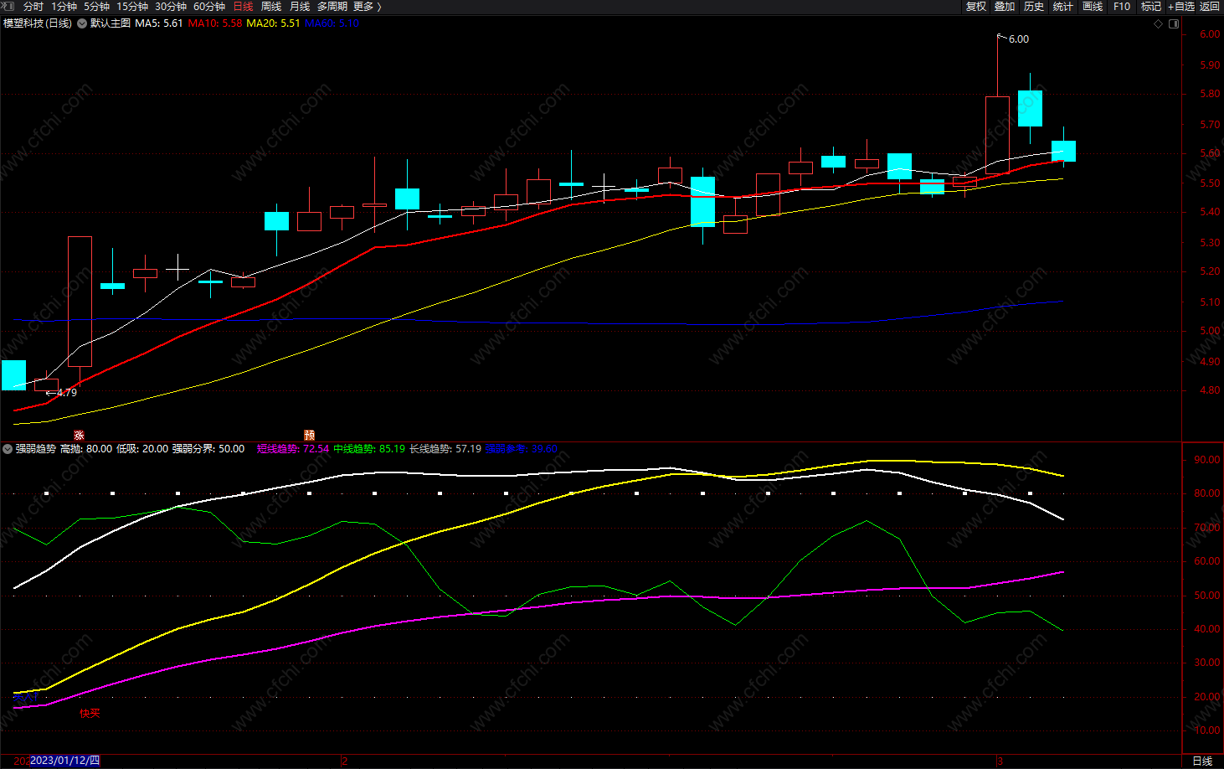This screenshot has width=1224, height=769.
Task: Select the 周线 weekly period tab
Action: (271, 7)
